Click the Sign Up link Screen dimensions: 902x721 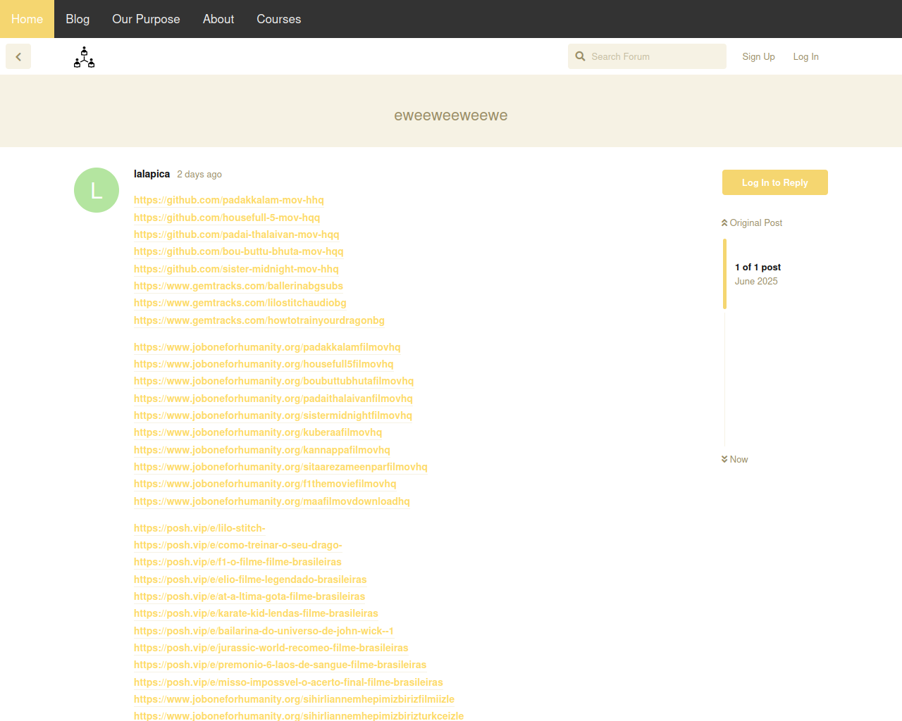point(758,56)
